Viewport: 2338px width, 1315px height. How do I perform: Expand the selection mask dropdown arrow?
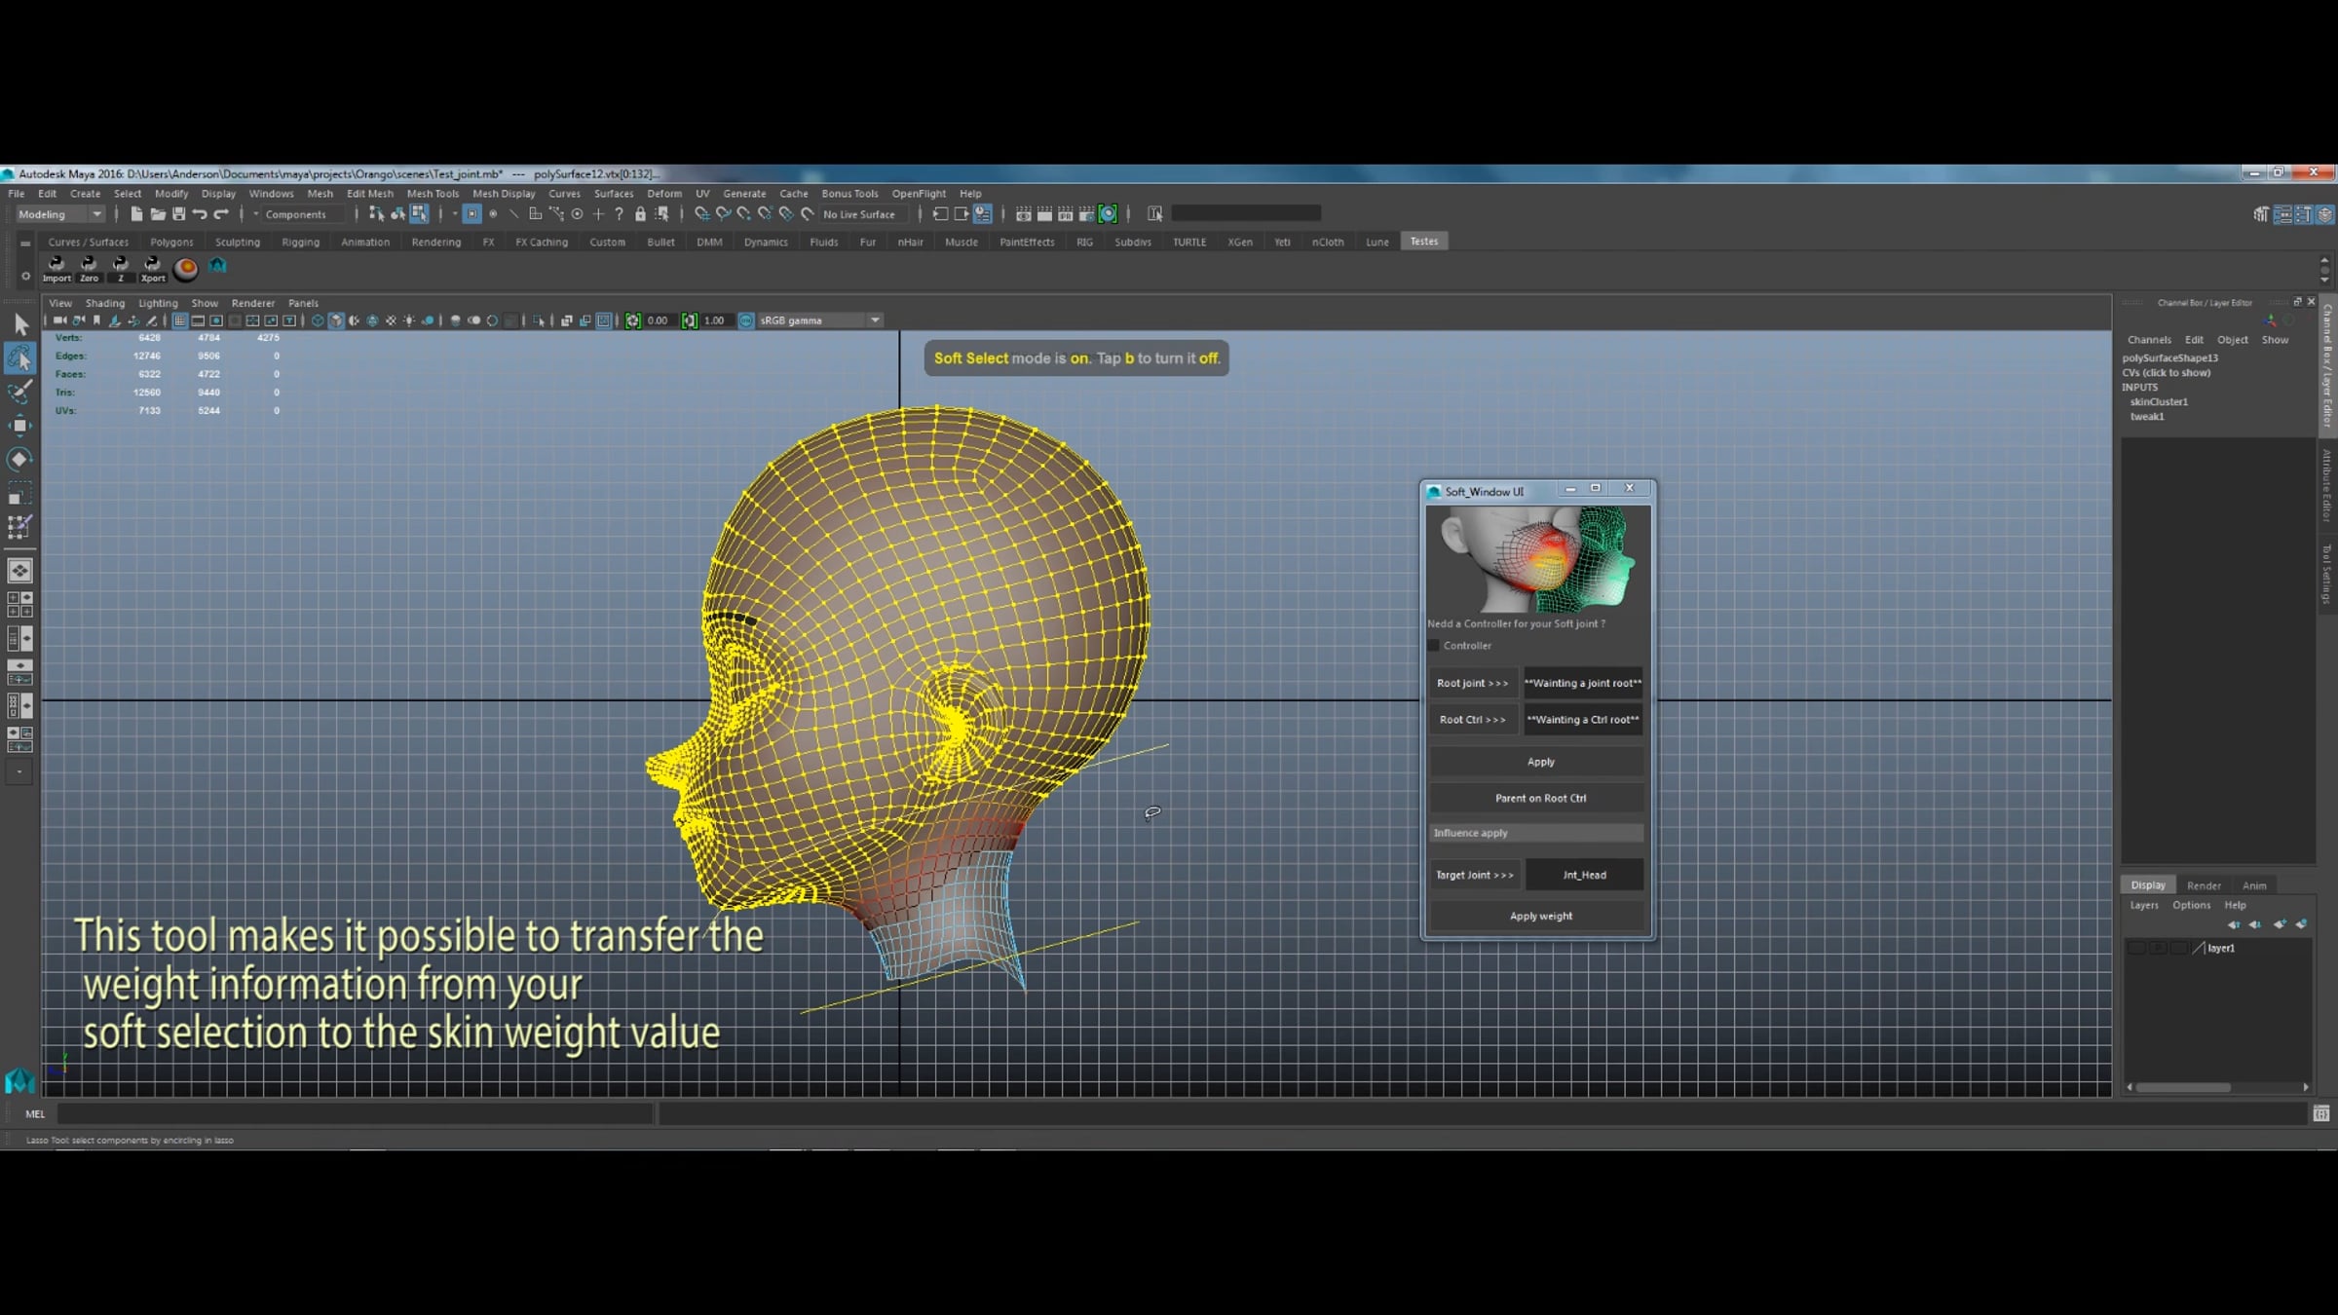pyautogui.click(x=454, y=214)
